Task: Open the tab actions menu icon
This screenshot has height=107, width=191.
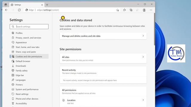Action: pos(6,5)
